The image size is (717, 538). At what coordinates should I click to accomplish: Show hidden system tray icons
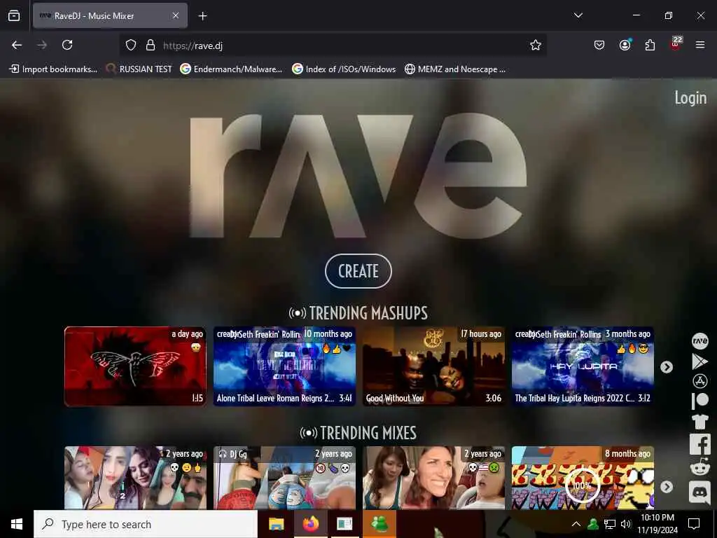click(x=576, y=524)
